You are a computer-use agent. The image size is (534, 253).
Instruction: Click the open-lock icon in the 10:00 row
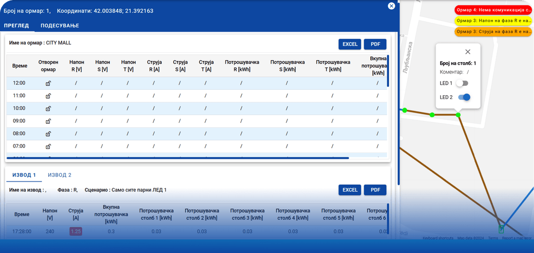tap(48, 108)
